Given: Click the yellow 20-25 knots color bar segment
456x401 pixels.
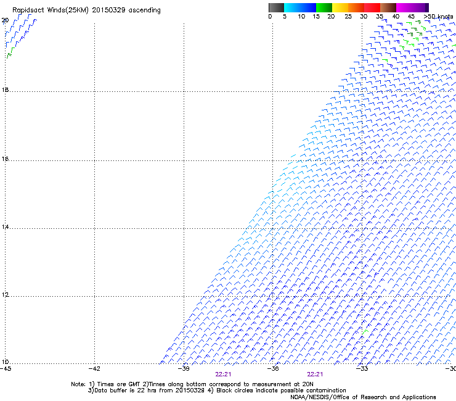Looking at the screenshot, I should 340,7.
